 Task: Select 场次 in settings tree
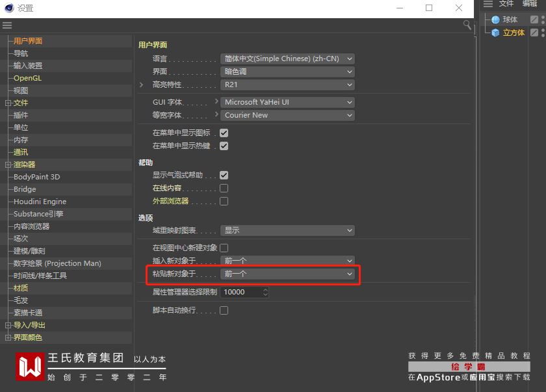pos(21,239)
